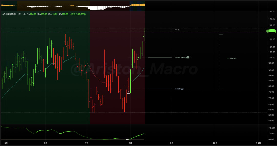Click the 7月 date axis label
The height and width of the screenshot is (146, 277).
[87, 143]
